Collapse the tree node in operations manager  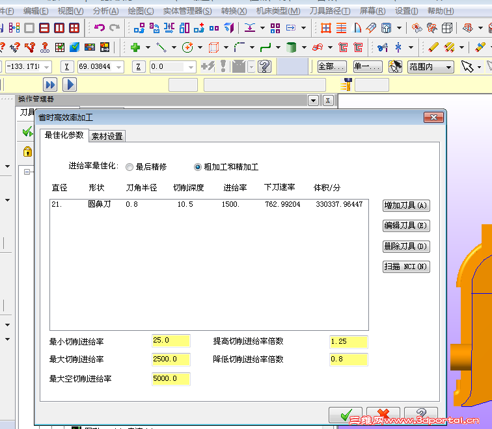click(27, 172)
